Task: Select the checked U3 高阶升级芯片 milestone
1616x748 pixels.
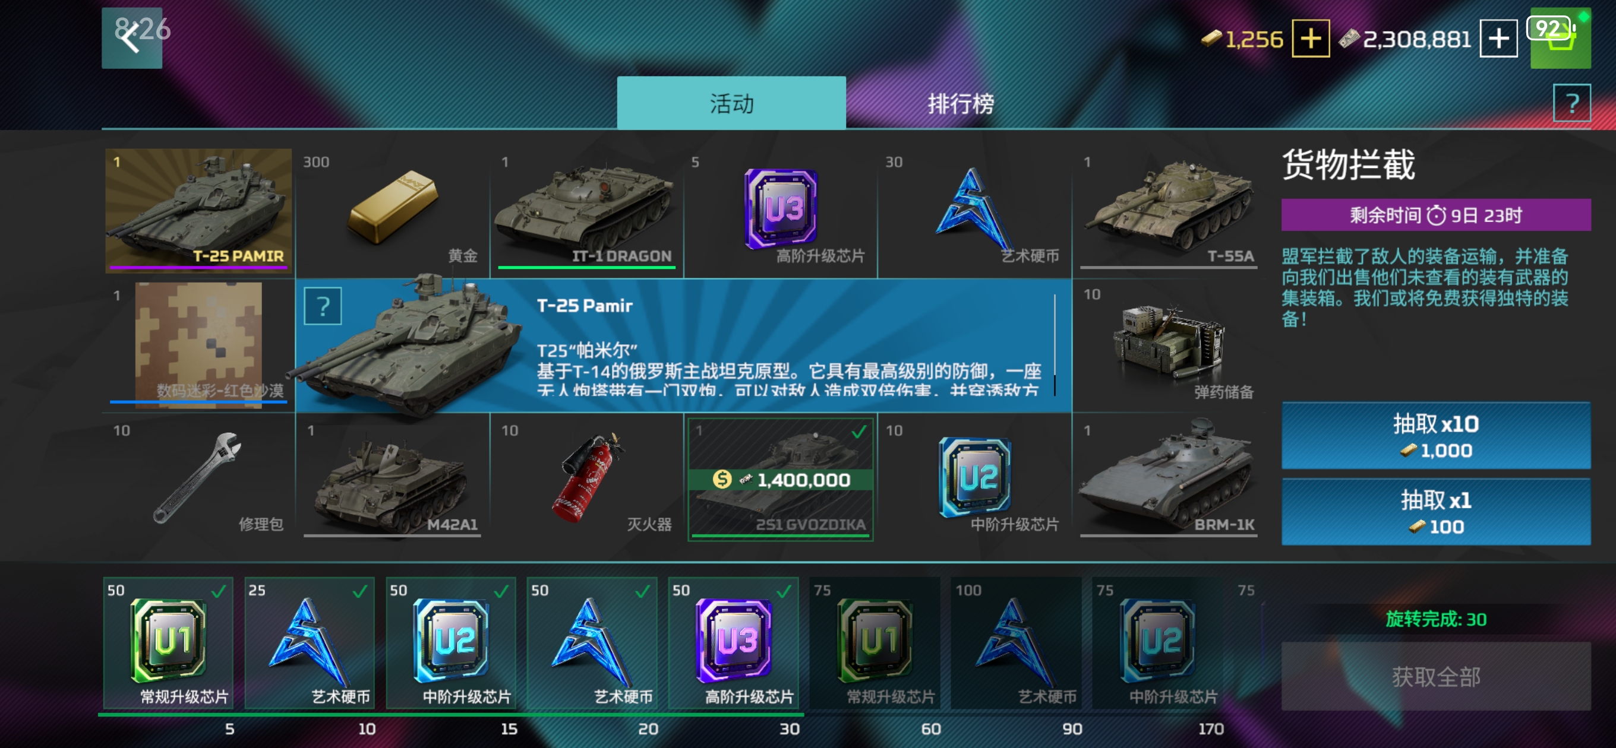Action: pos(733,644)
